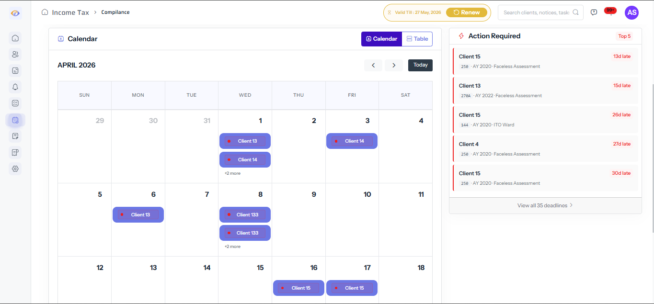The image size is (654, 304).
Task: Click the 144 section tag on the 26d late card
Action: [464, 125]
